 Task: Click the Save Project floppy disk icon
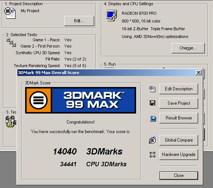(152, 103)
